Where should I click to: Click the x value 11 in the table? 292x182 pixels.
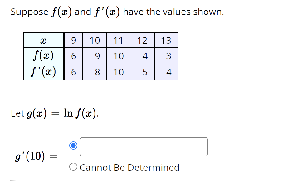[x=118, y=40]
